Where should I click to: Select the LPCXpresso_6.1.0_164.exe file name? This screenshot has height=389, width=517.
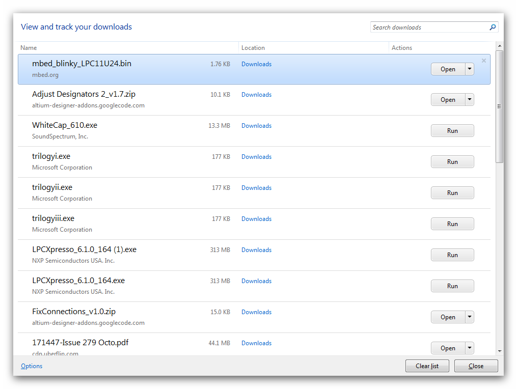coord(78,280)
